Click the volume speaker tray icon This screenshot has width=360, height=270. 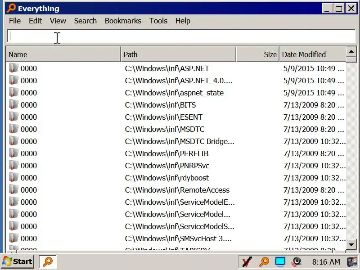tap(297, 262)
